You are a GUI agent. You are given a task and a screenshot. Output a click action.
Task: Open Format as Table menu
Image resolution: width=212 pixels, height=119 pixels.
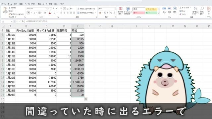128,11
